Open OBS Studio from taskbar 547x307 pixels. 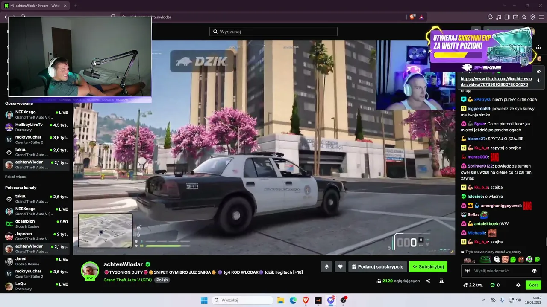pos(343,300)
